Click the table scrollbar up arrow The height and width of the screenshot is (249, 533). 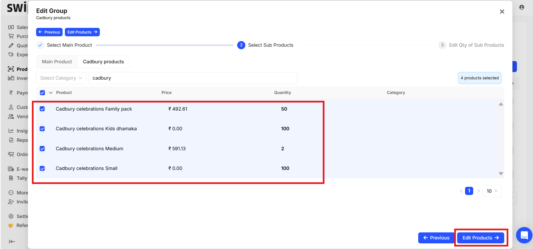[x=501, y=104]
